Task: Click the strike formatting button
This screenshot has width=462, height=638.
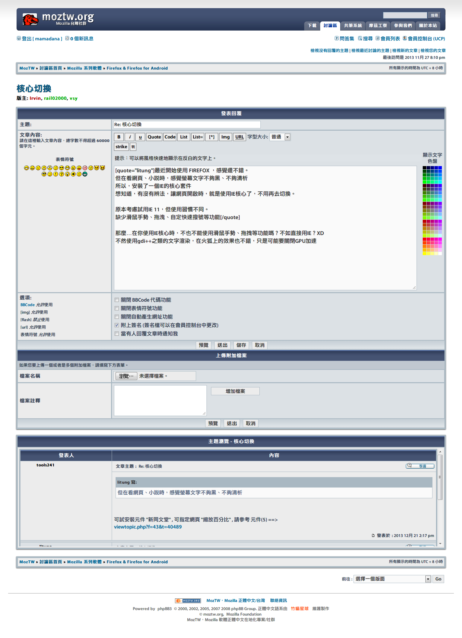Action: [x=121, y=147]
